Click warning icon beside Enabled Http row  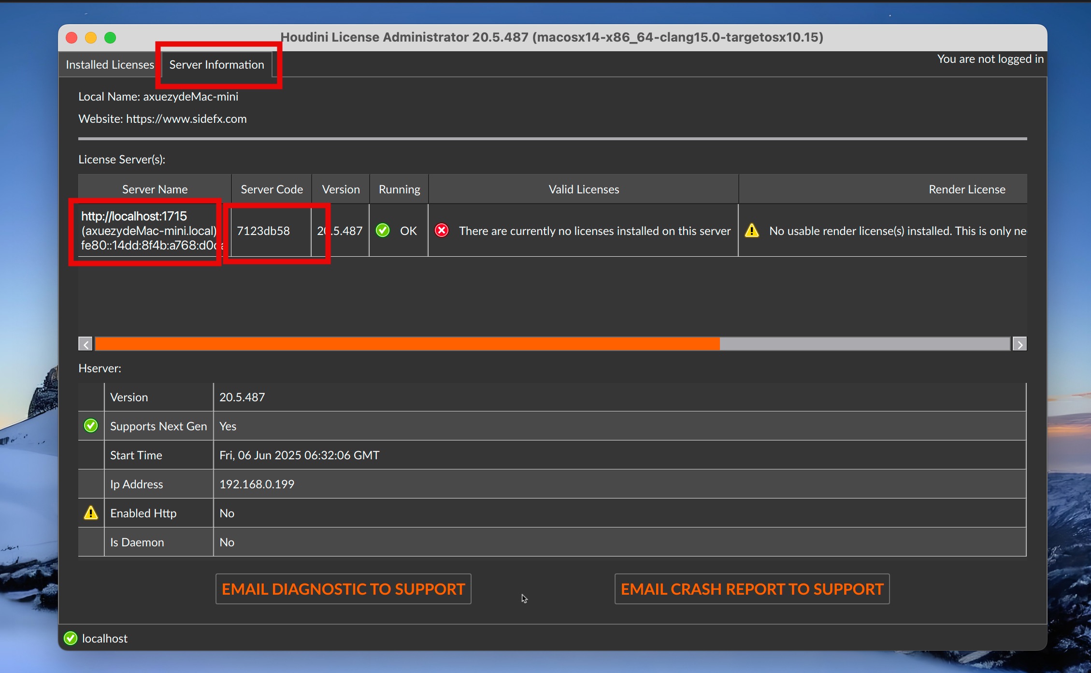click(x=91, y=513)
